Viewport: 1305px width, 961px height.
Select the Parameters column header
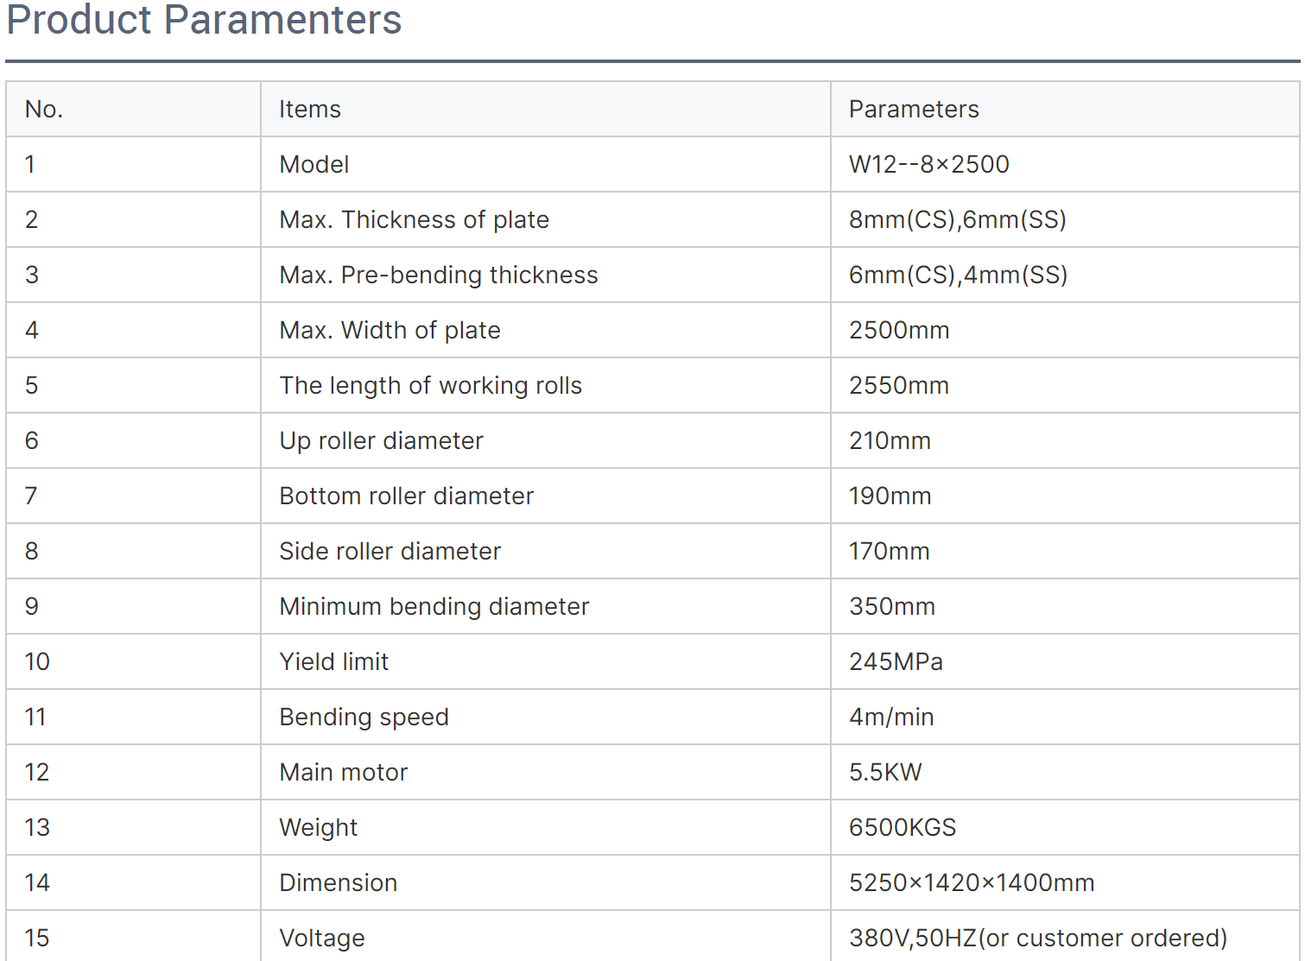(x=1065, y=109)
